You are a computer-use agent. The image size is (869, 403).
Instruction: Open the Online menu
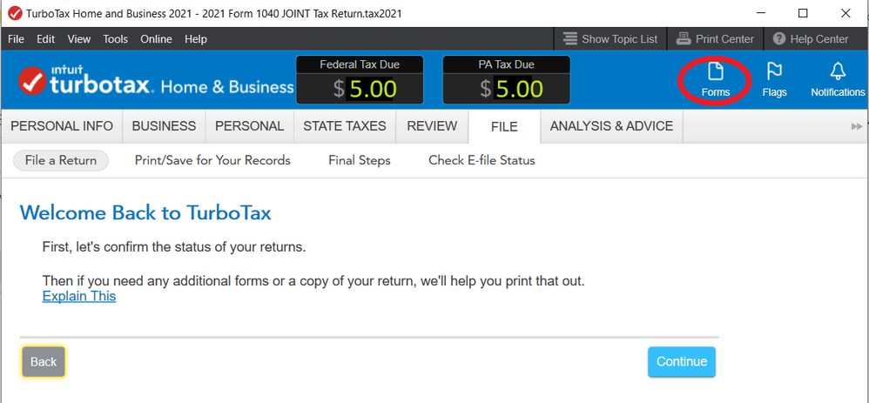point(156,39)
